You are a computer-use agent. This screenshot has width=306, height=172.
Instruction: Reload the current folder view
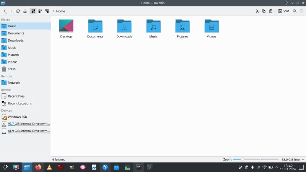pos(18,11)
